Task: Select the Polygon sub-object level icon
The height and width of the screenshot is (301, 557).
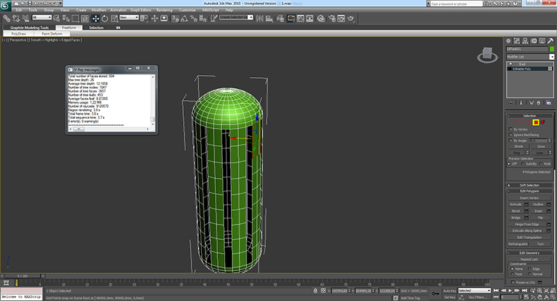Action: coord(535,122)
